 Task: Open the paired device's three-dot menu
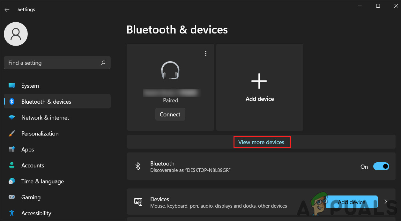click(206, 53)
